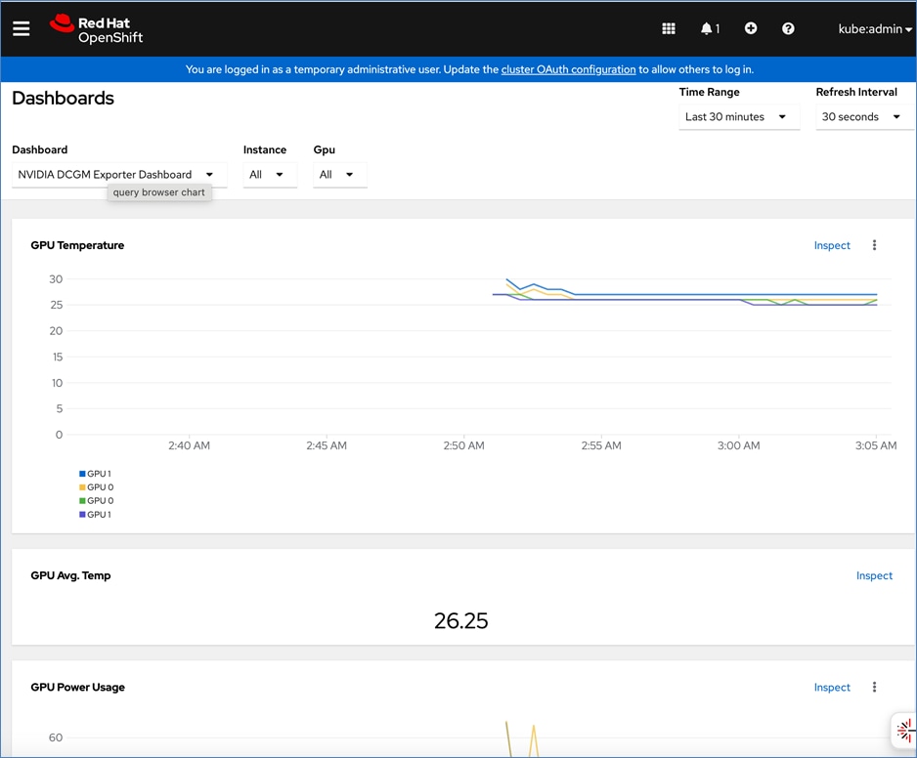Click the 2:55 AM axis label
The width and height of the screenshot is (917, 758).
pyautogui.click(x=601, y=445)
